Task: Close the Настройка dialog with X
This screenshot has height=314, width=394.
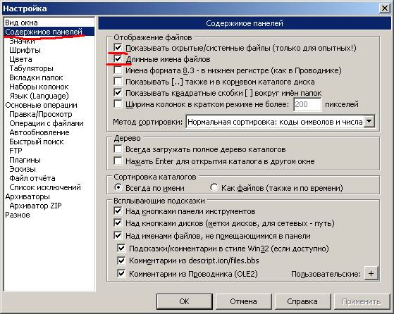Action: coord(384,8)
